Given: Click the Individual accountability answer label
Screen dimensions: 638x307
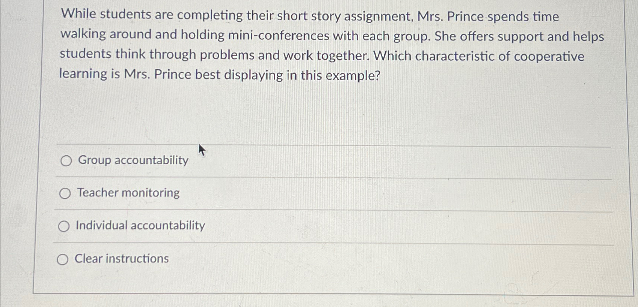Looking at the screenshot, I should (x=140, y=226).
